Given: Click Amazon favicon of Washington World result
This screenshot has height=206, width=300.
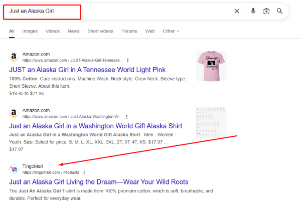Looking at the screenshot, I should coord(14,113).
